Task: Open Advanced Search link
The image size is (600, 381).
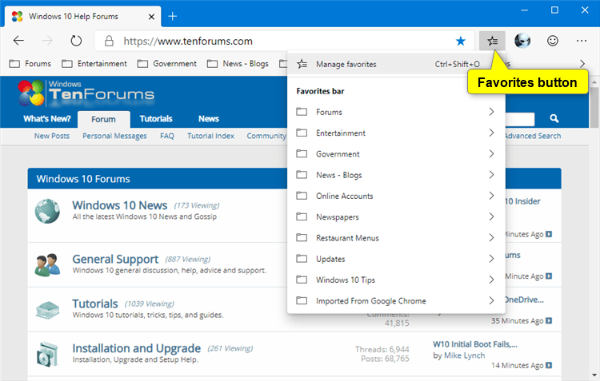Action: click(533, 136)
